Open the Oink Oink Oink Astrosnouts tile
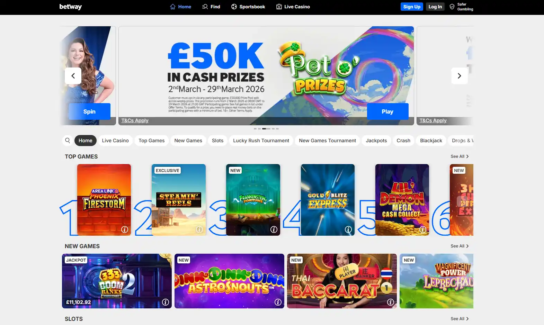 [x=229, y=281]
